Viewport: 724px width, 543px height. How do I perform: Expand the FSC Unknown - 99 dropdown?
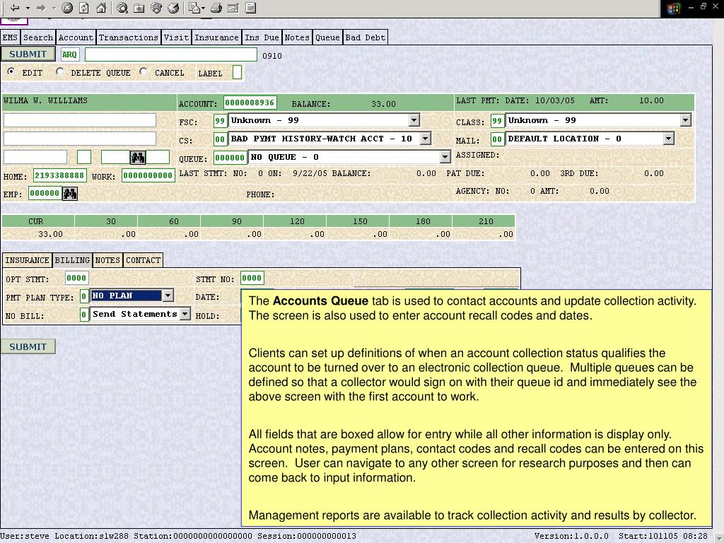tap(414, 120)
